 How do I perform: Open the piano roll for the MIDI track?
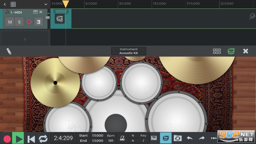coord(39,22)
